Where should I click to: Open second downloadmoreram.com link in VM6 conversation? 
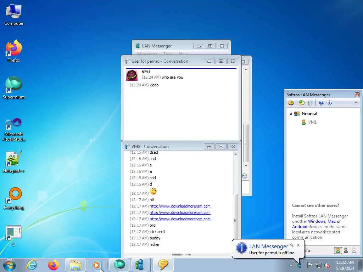click(x=180, y=212)
